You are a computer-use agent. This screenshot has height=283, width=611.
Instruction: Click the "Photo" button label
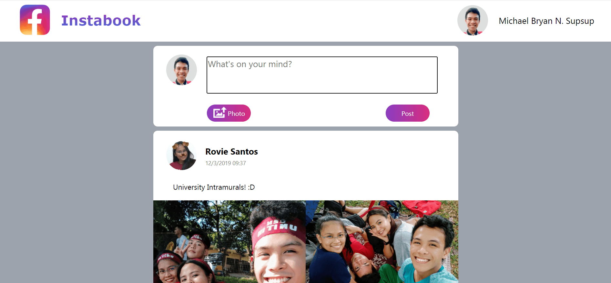coord(236,114)
